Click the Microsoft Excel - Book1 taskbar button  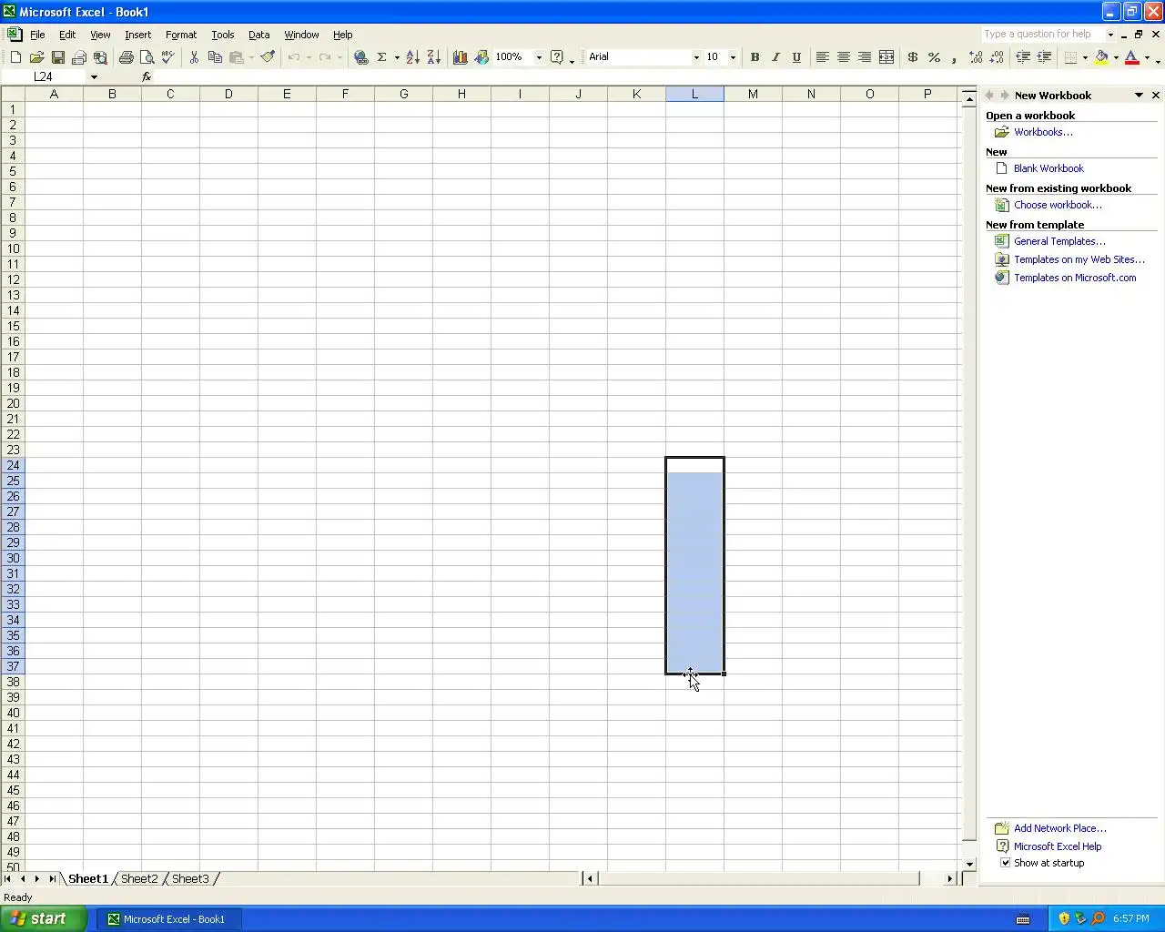(x=168, y=919)
